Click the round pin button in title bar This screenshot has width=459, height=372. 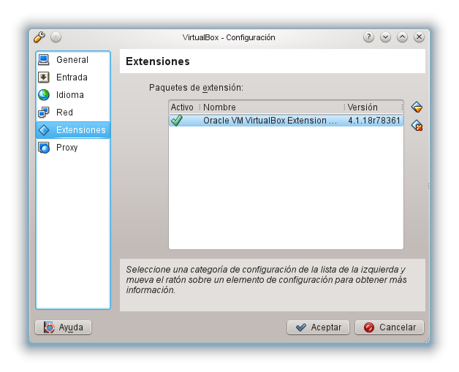click(56, 37)
